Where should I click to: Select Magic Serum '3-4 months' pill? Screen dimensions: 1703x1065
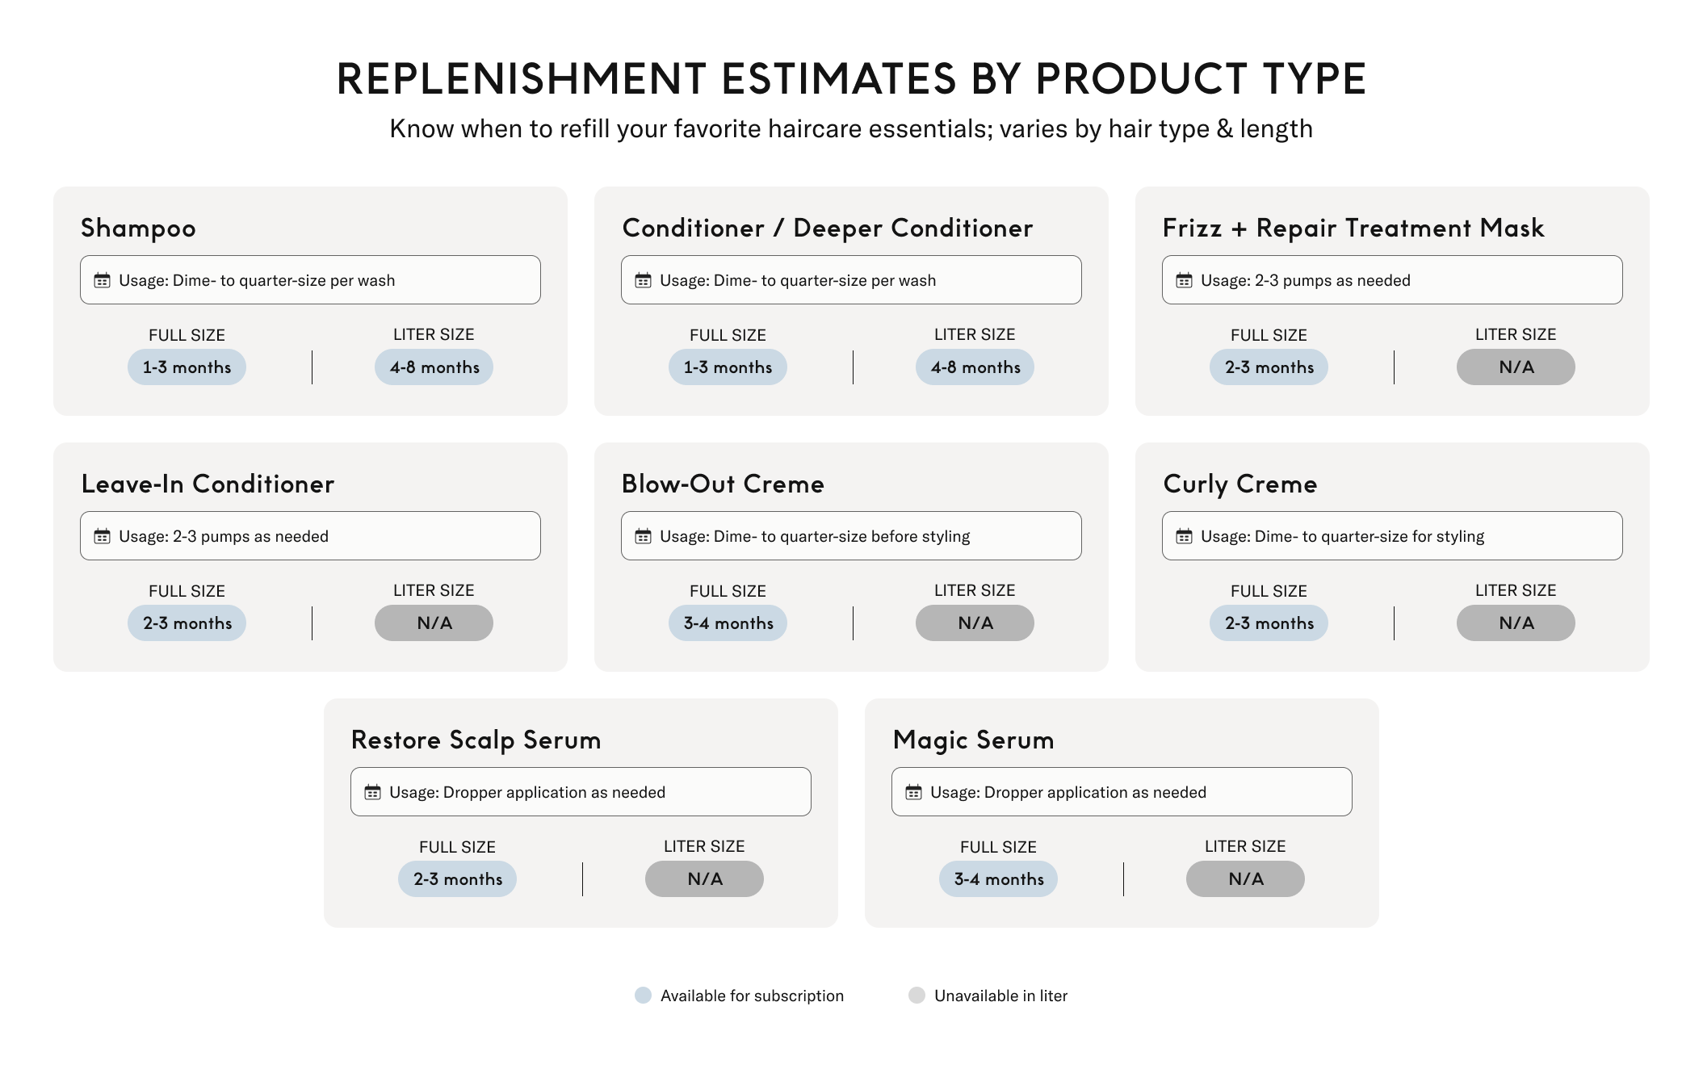tap(998, 879)
